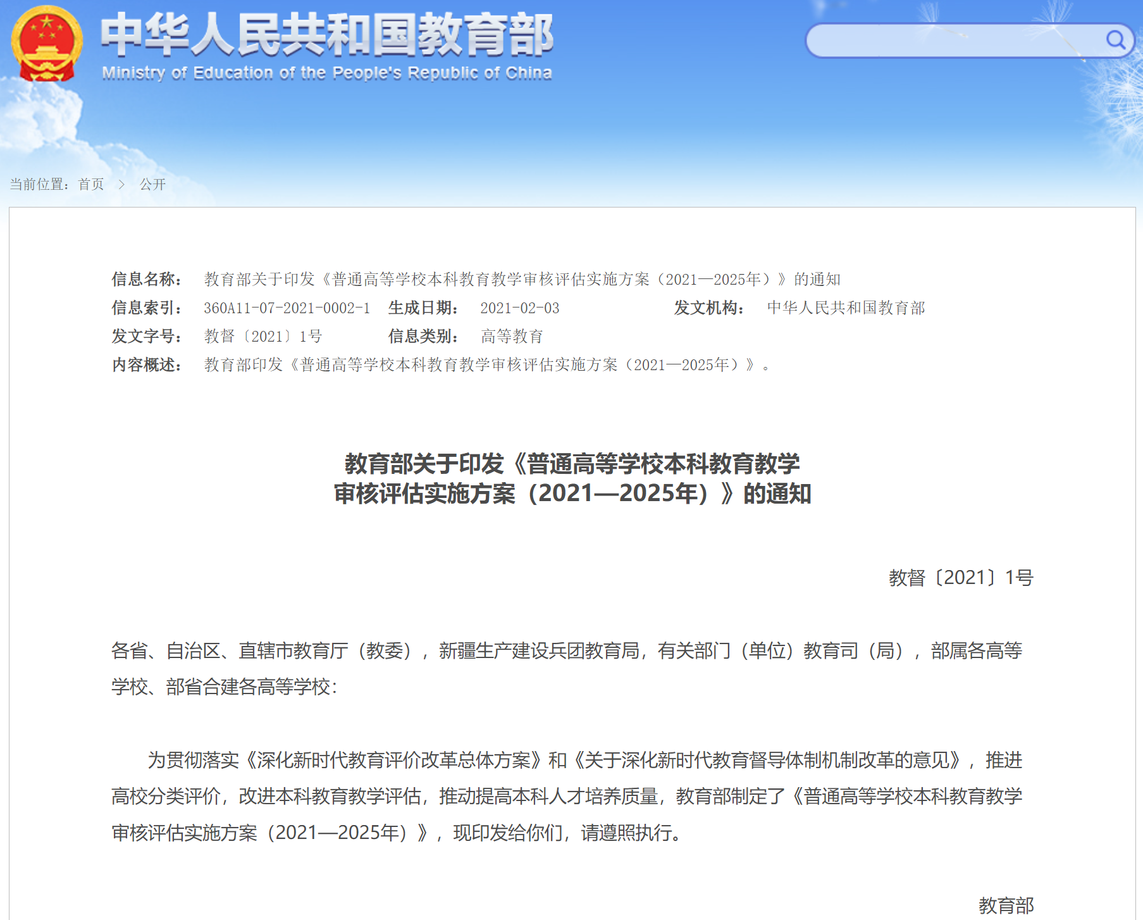Screen dimensions: 1143x920
Task: Click the magnifier search icon
Action: tap(1115, 40)
